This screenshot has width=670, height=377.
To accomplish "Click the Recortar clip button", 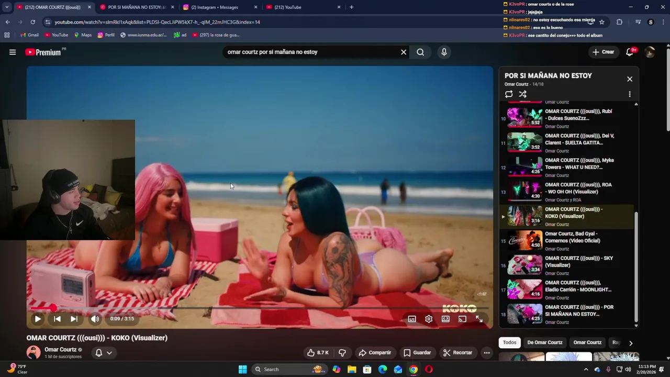I will point(457,353).
